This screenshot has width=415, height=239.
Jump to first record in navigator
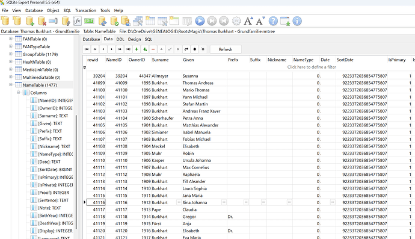point(87,49)
